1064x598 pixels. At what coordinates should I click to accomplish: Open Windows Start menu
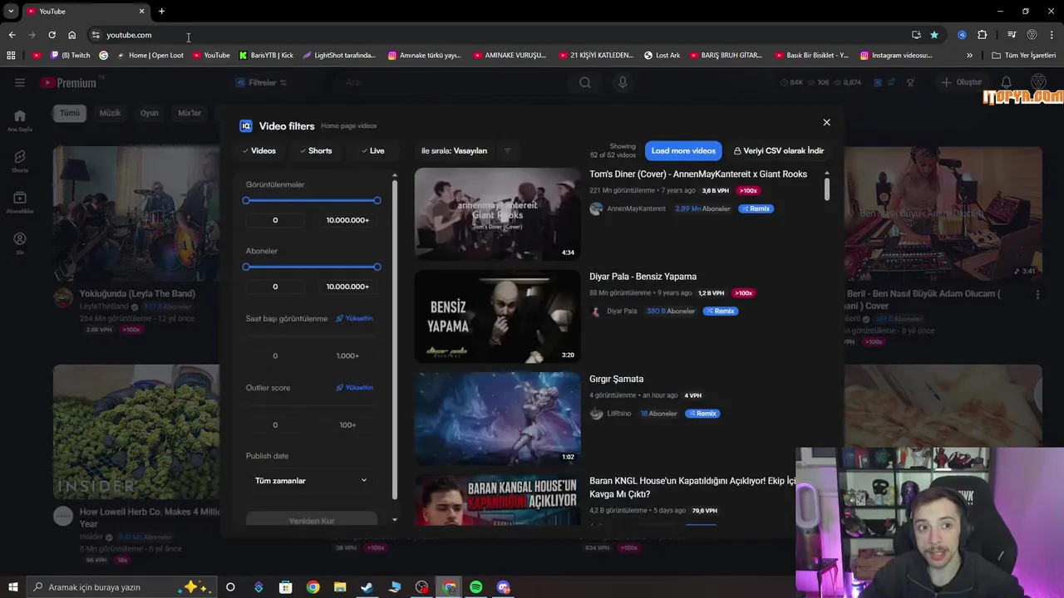[12, 587]
